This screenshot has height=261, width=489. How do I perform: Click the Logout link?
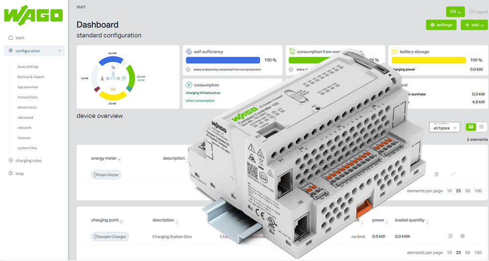[x=478, y=12]
